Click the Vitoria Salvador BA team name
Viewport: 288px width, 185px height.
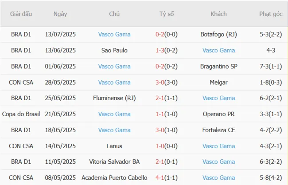click(x=114, y=162)
